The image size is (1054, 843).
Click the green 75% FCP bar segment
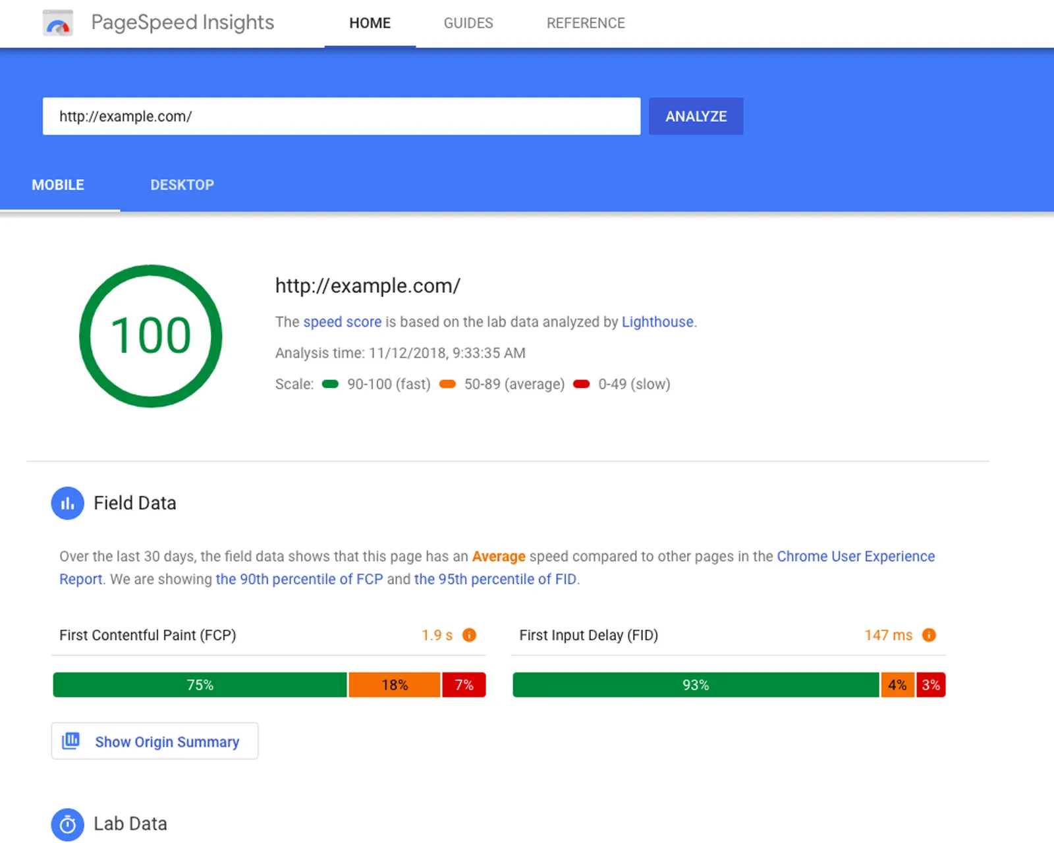tap(200, 685)
